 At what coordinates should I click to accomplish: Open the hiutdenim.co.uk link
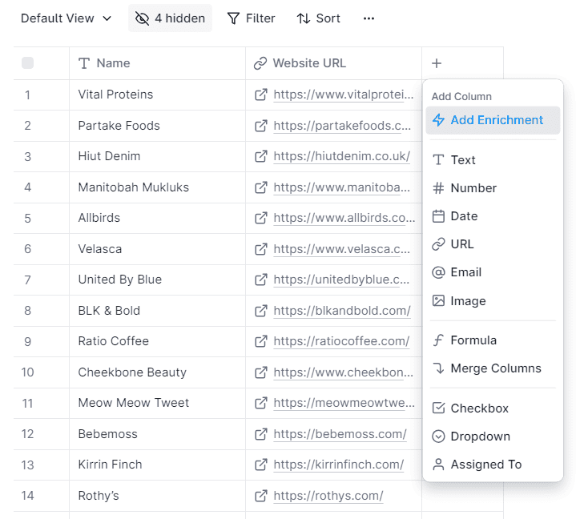coord(342,156)
